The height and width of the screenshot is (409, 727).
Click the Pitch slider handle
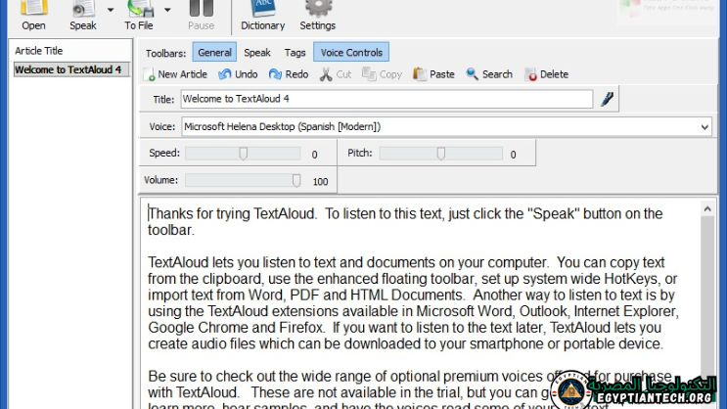(x=441, y=154)
